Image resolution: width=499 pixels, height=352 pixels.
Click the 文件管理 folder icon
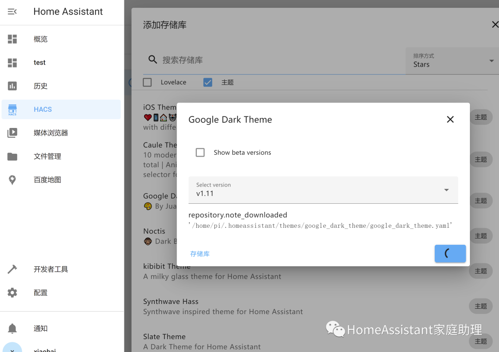pyautogui.click(x=12, y=156)
